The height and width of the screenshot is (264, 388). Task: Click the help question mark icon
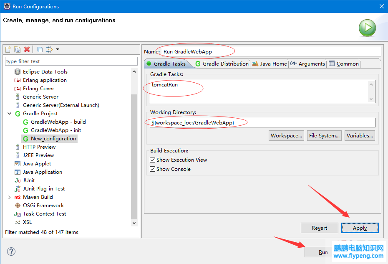tap(11, 251)
